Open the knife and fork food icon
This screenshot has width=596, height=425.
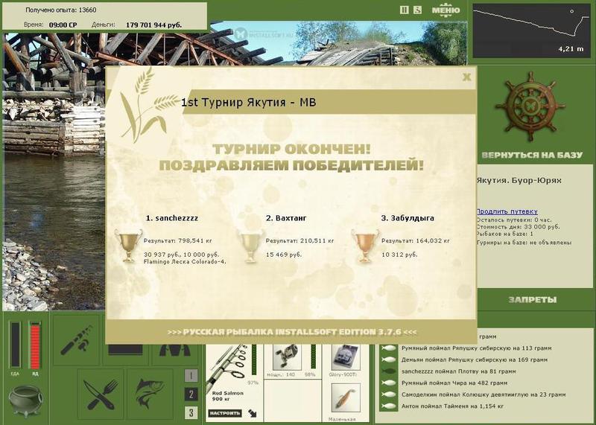[x=101, y=394]
